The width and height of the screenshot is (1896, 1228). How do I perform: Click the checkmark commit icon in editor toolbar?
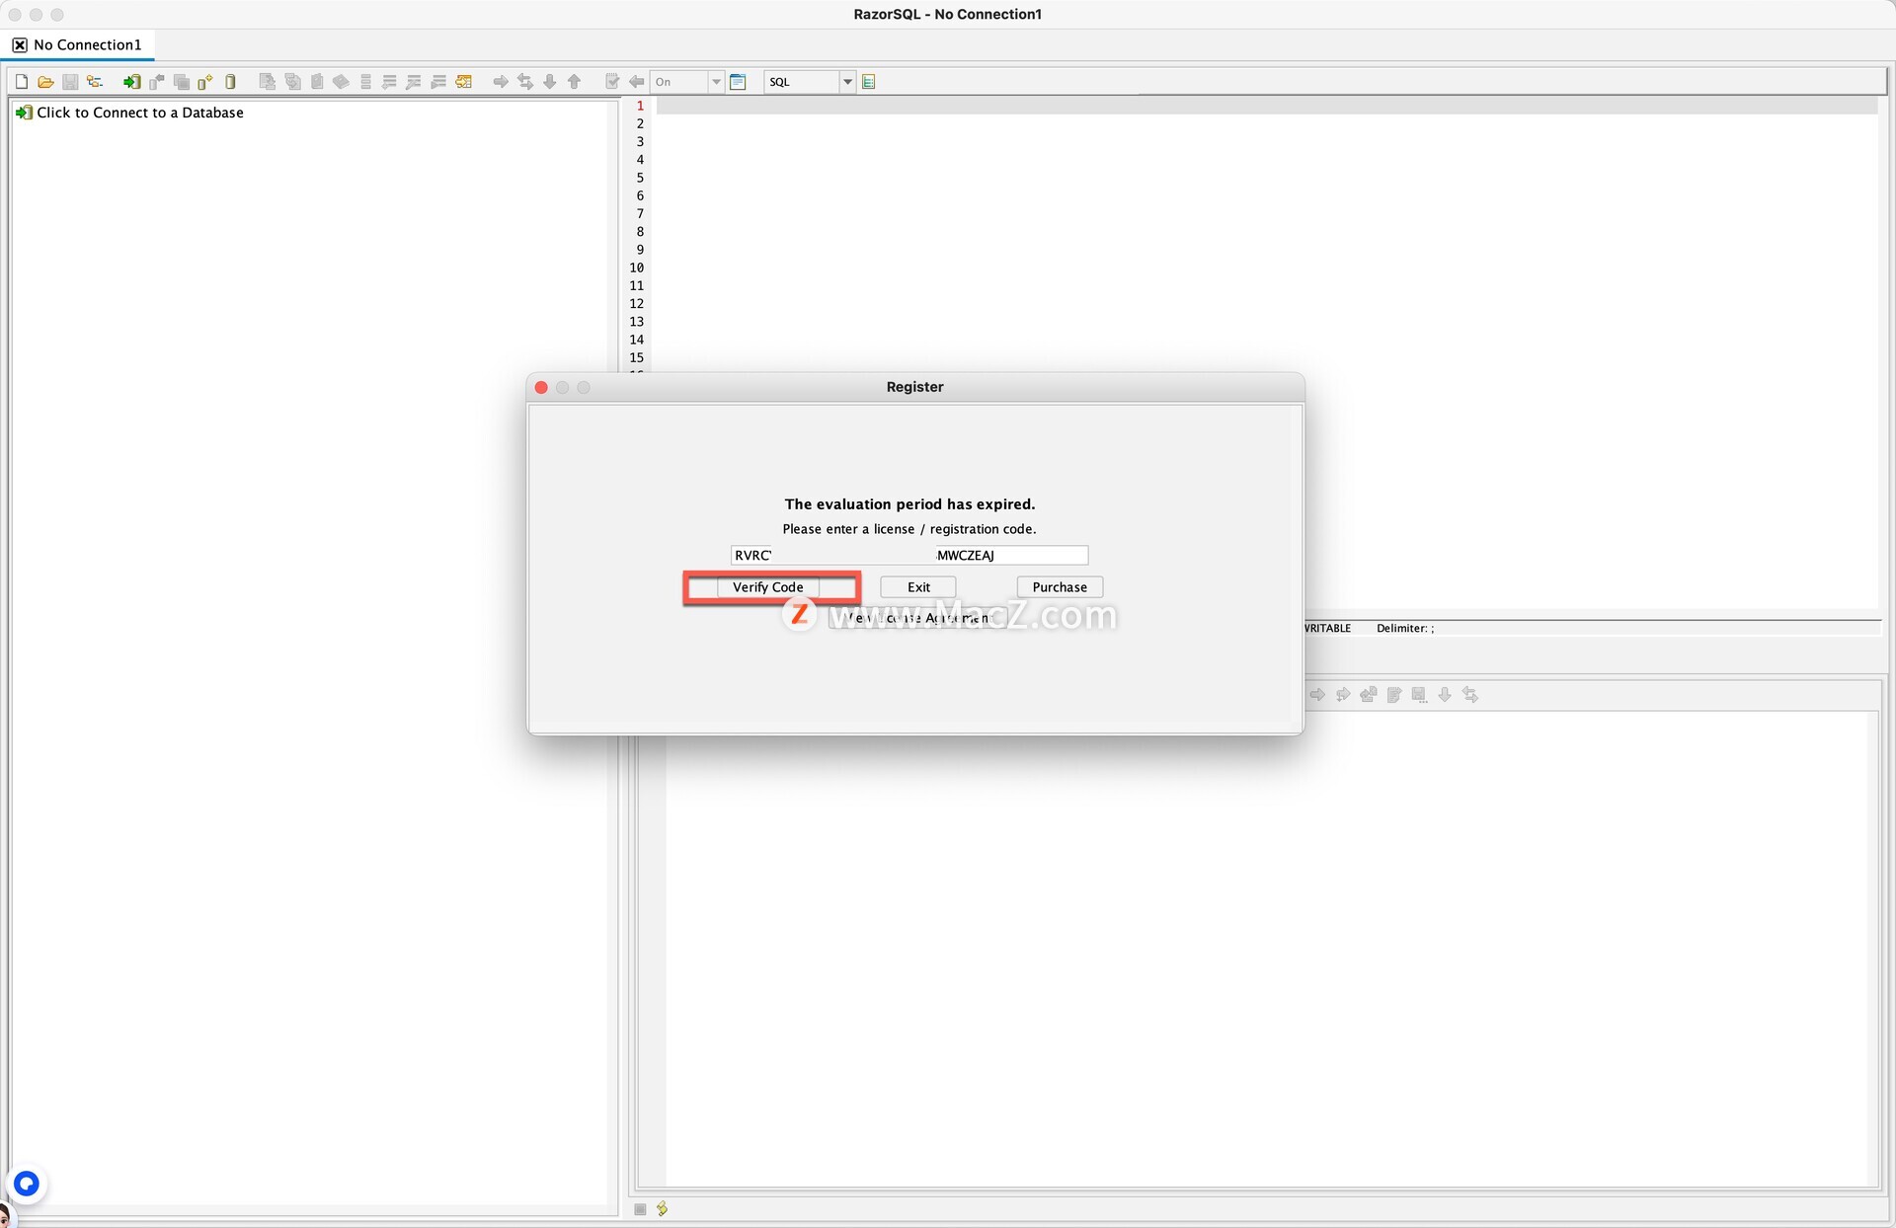click(612, 82)
